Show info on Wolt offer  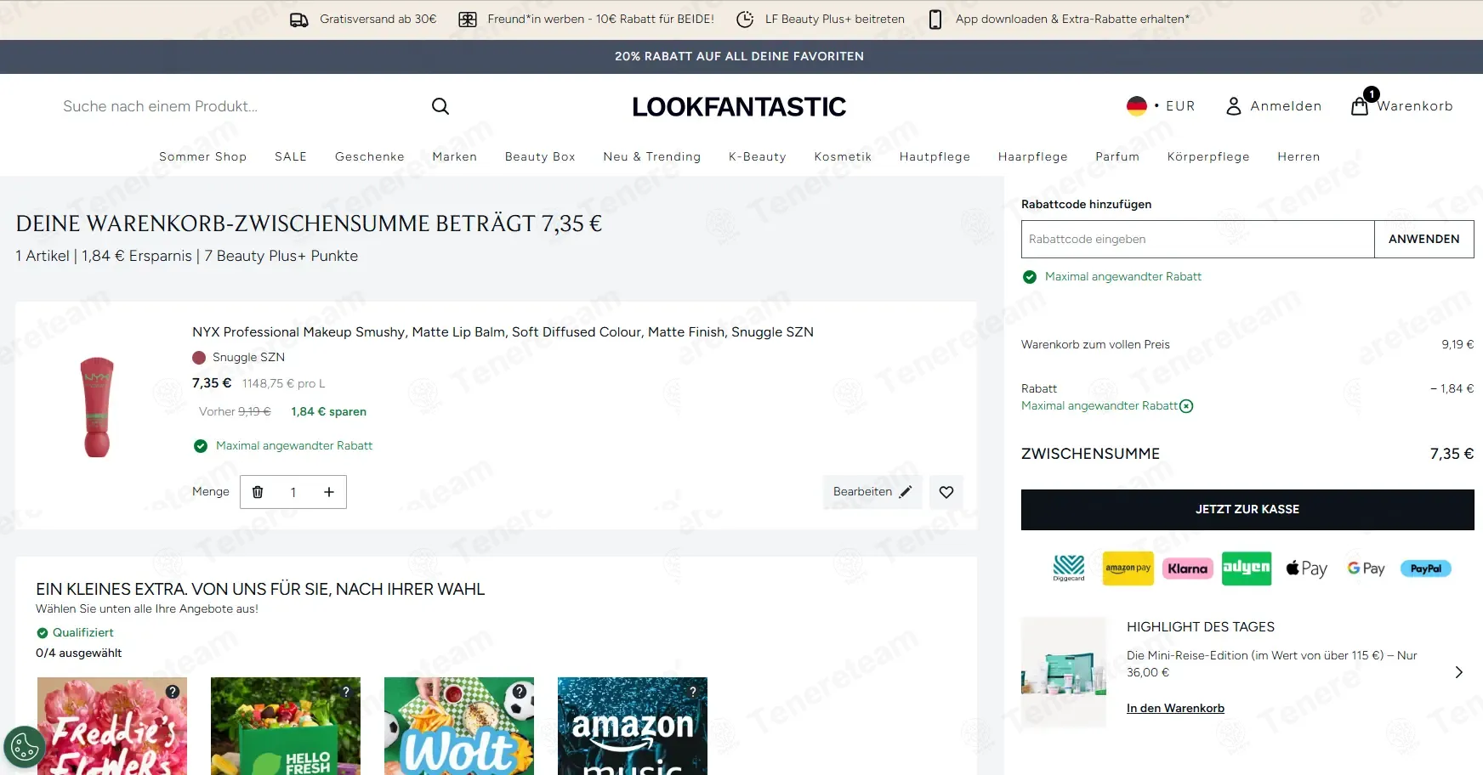520,692
